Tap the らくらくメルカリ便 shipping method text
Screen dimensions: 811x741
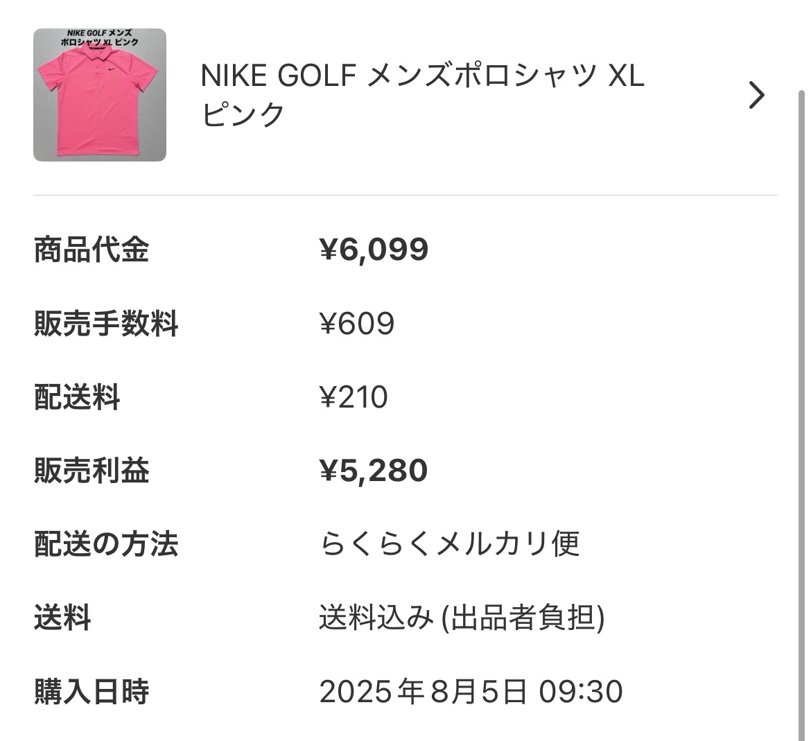point(449,544)
